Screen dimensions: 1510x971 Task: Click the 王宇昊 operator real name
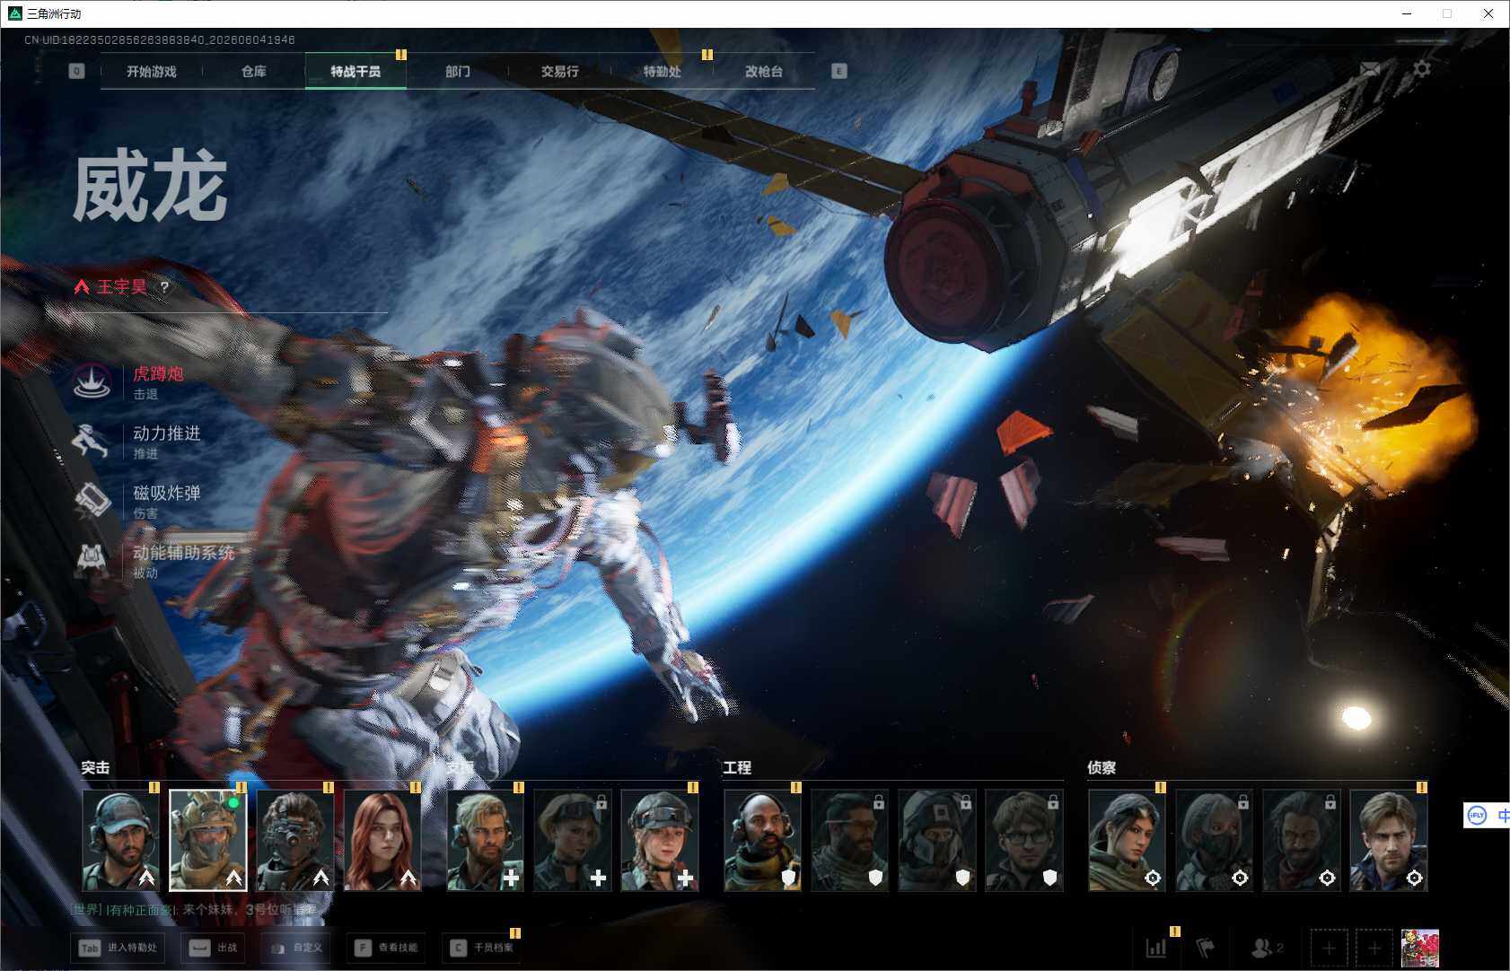coord(122,287)
